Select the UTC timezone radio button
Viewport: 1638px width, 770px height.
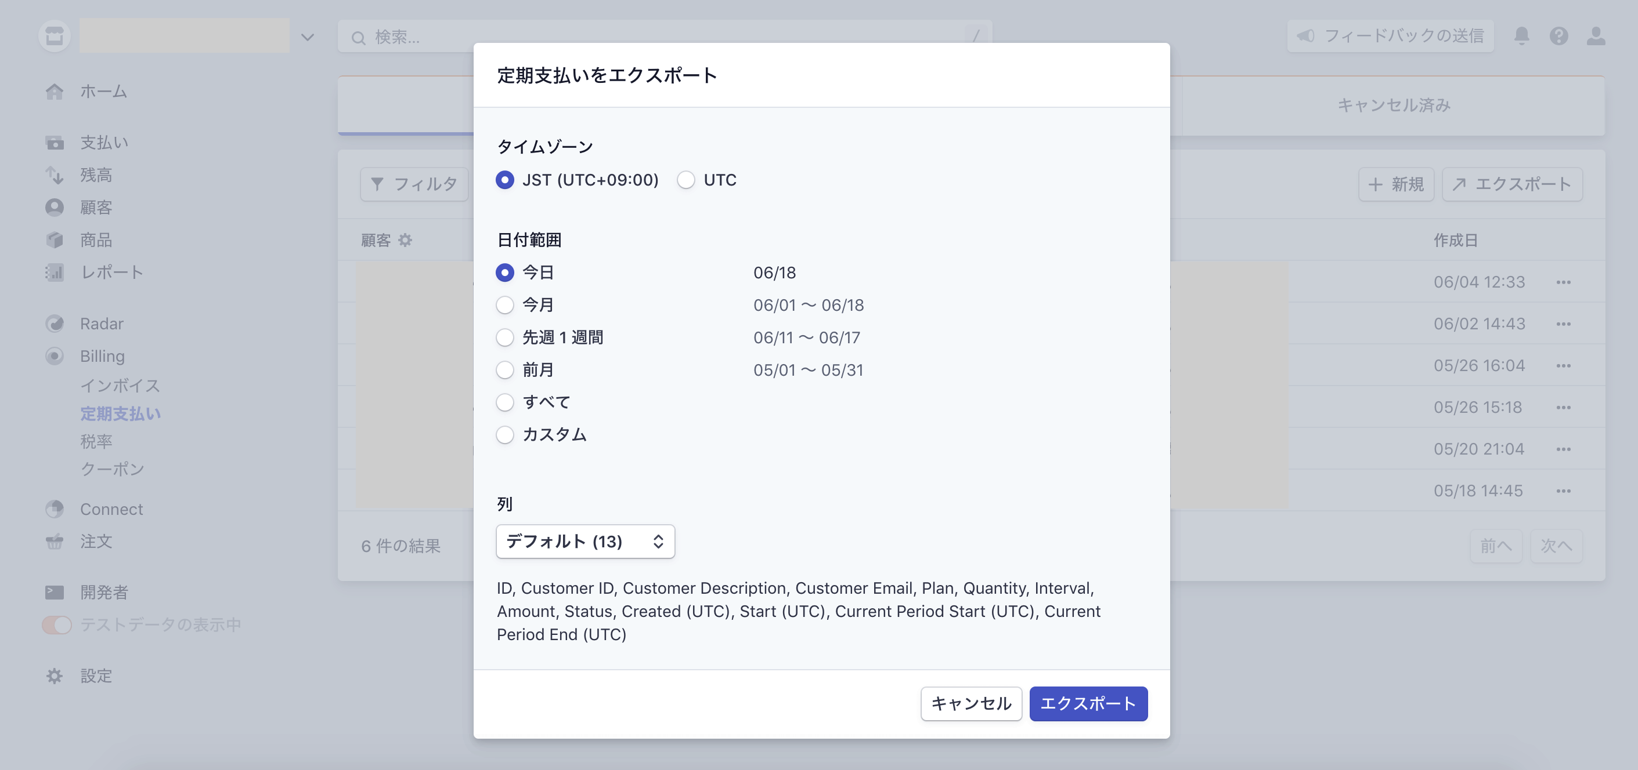click(686, 180)
